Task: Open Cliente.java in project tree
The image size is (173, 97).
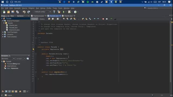Action: (x=13, y=25)
